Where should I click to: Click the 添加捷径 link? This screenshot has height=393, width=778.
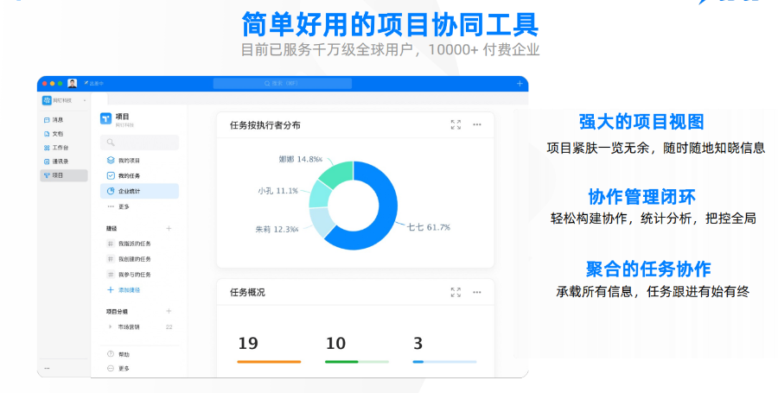(x=128, y=289)
